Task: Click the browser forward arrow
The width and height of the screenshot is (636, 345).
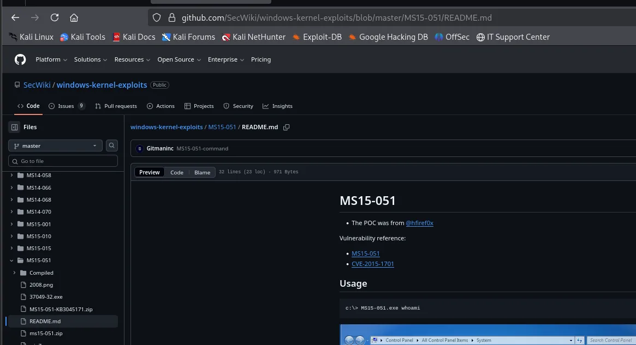Action: point(35,17)
